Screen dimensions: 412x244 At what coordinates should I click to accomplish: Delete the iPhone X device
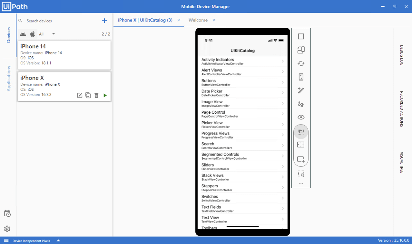[96, 95]
